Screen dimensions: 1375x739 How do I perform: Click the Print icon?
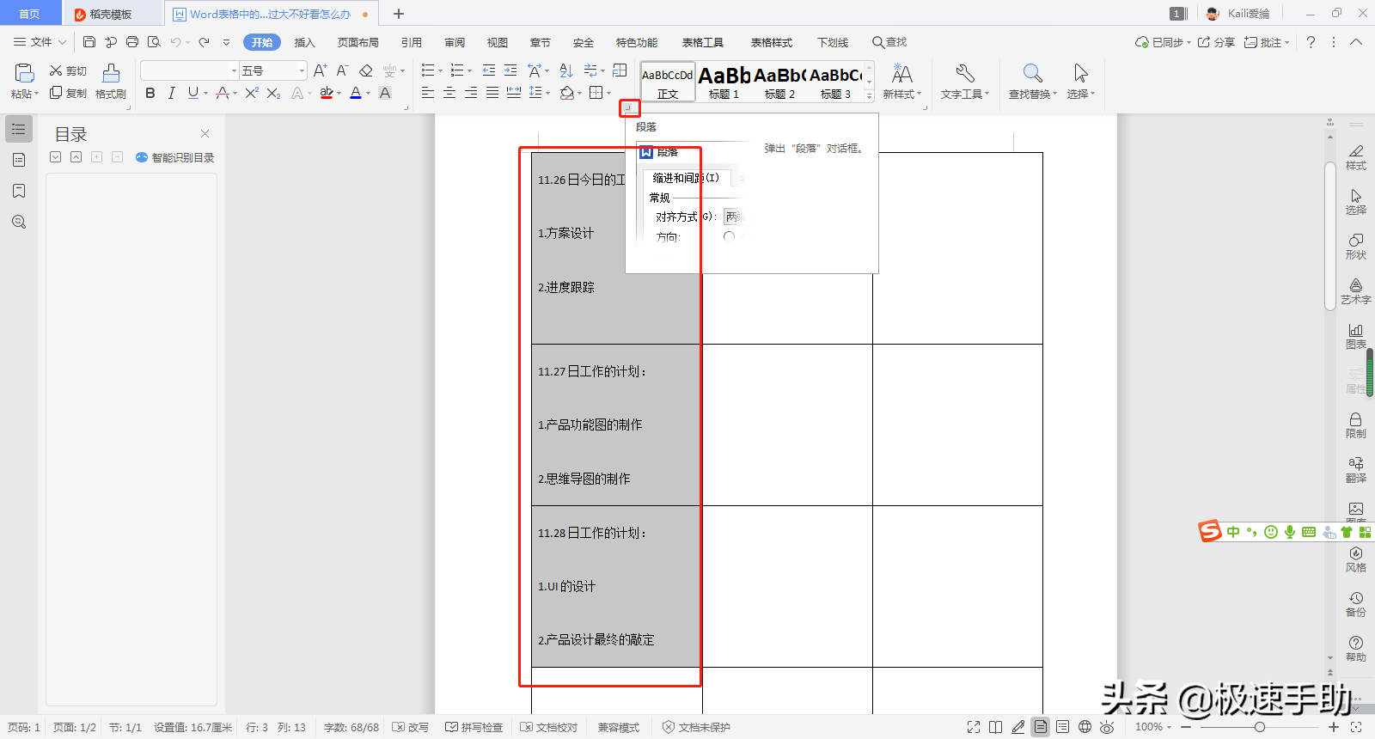pos(132,42)
